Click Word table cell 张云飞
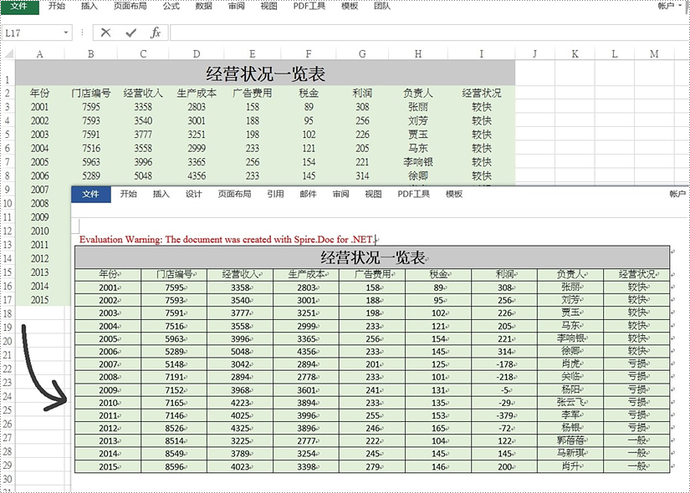The height and width of the screenshot is (493, 690). coord(570,403)
